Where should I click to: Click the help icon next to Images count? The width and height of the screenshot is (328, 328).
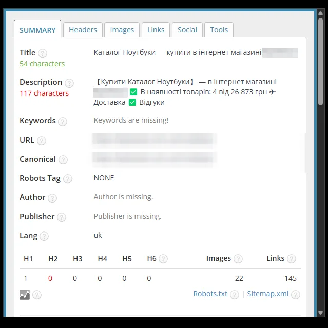[238, 259]
